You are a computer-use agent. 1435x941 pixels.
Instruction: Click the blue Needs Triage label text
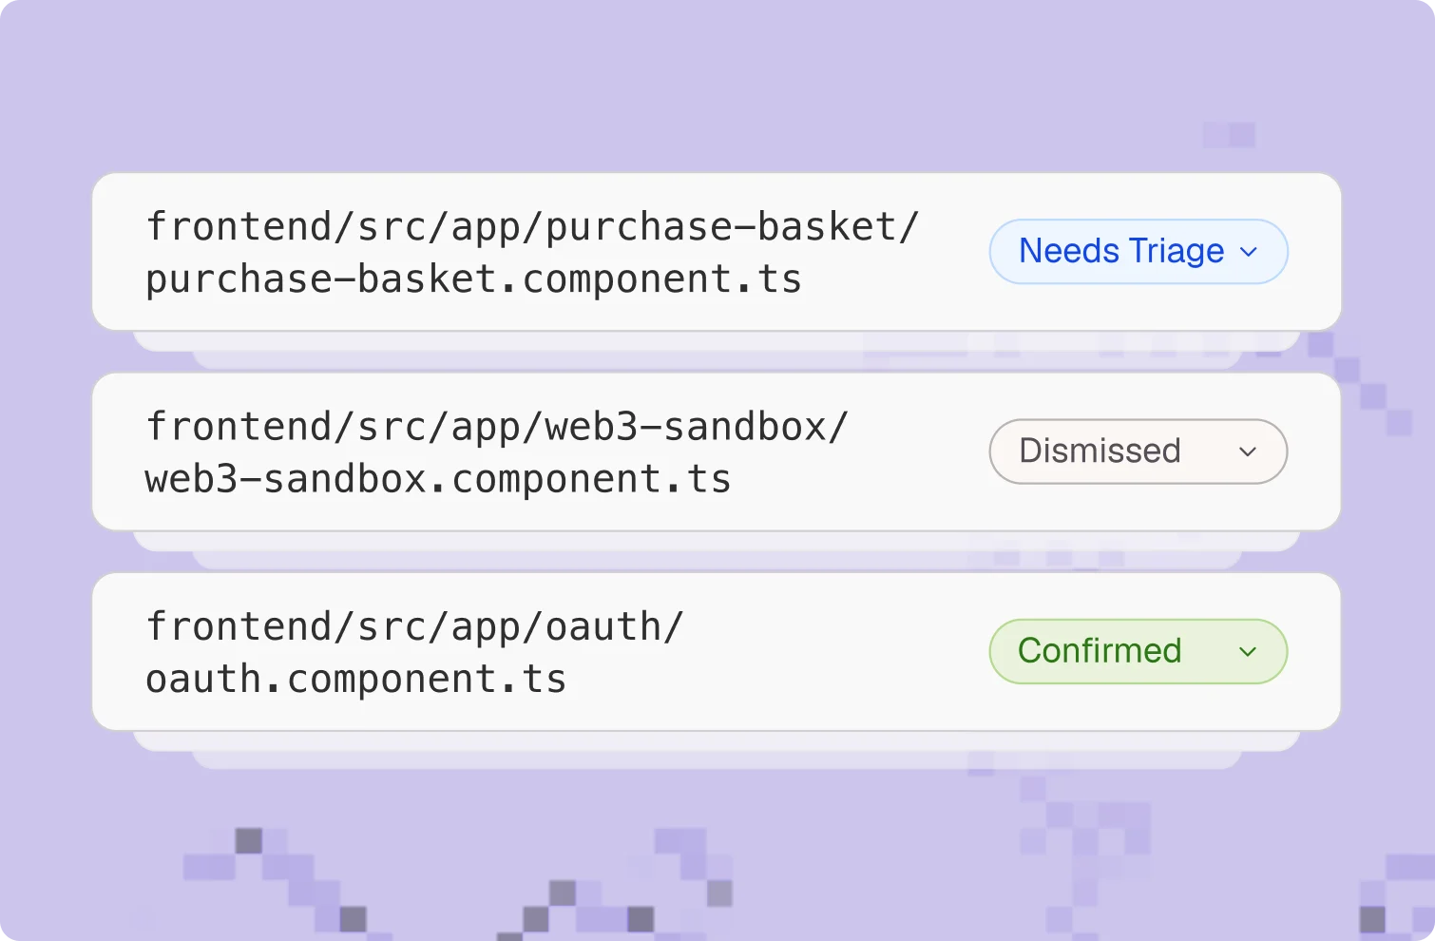(1121, 251)
